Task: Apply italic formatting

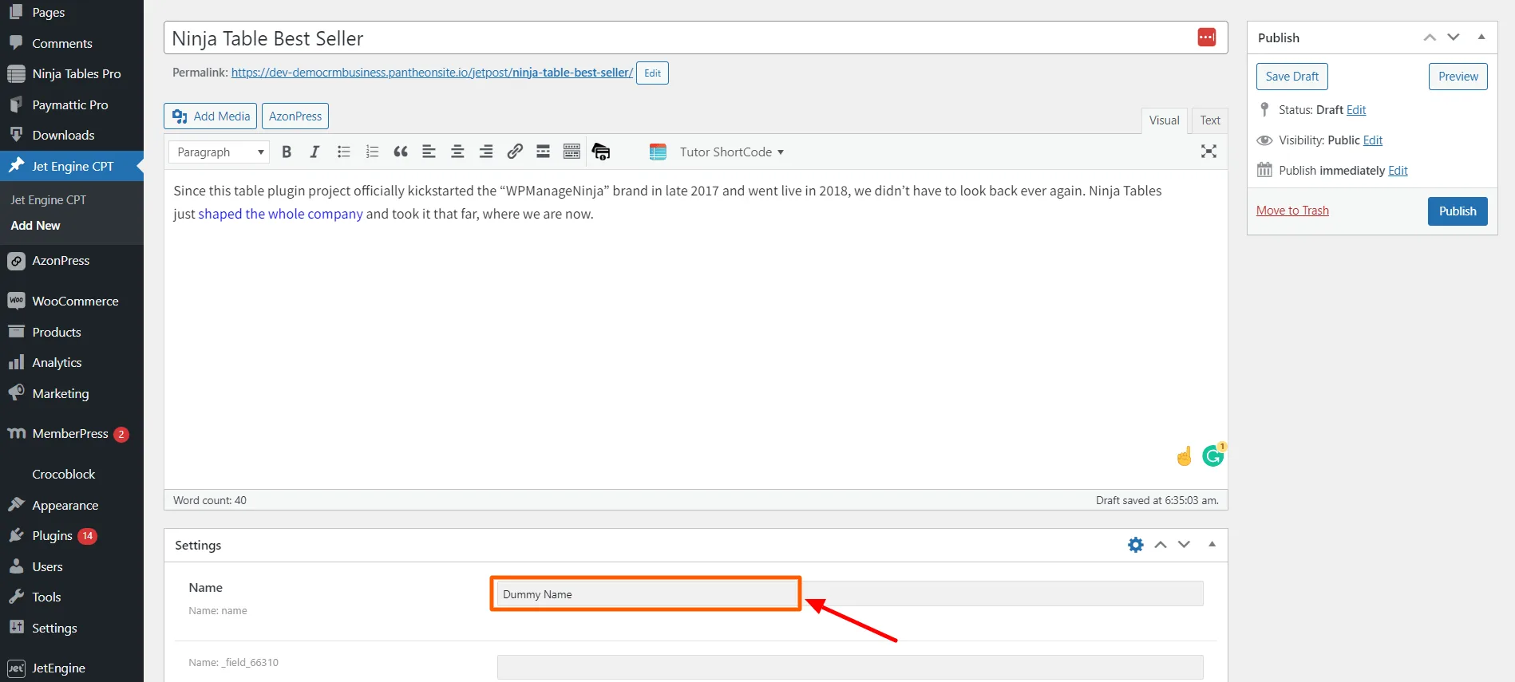Action: pos(314,152)
